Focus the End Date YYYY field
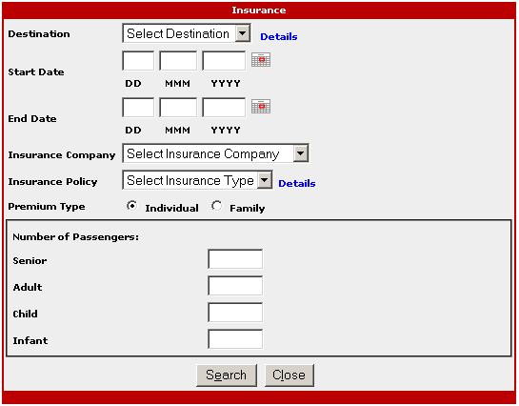Viewport: 519px width, 406px height. pos(224,108)
